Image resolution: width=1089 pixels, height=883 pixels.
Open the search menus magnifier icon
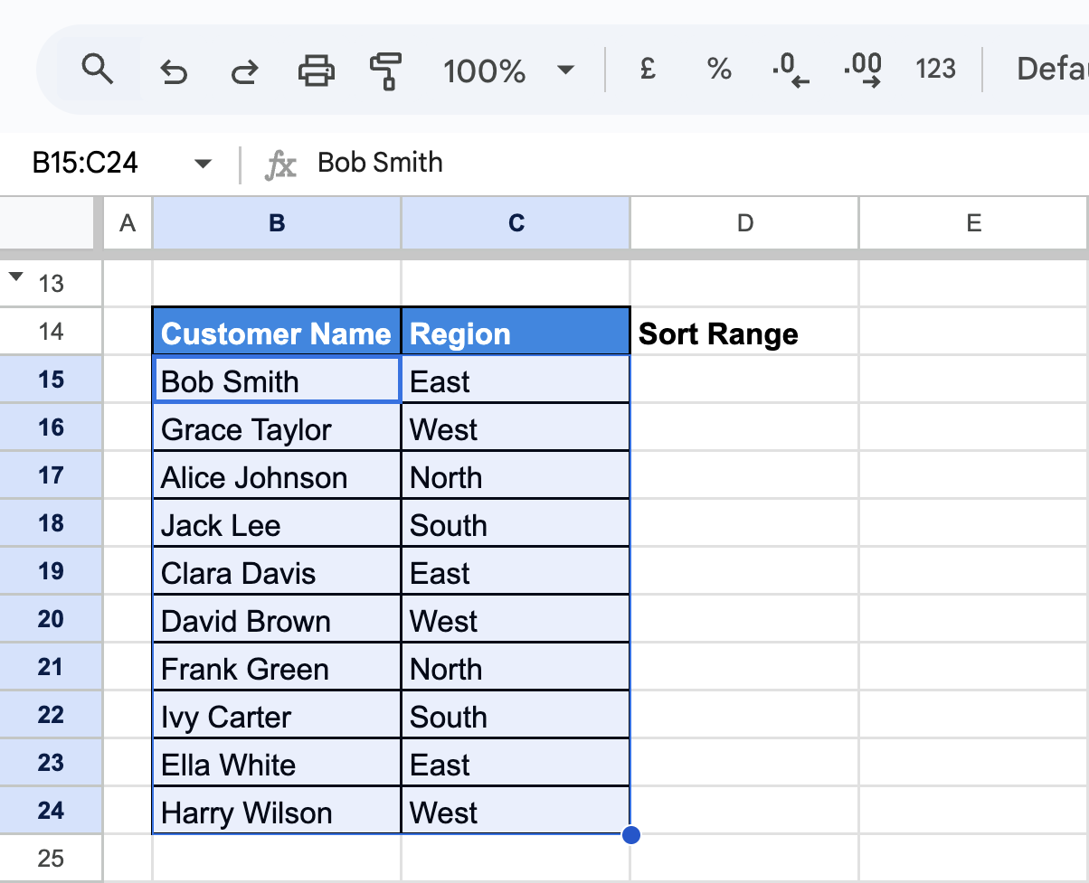click(x=97, y=70)
